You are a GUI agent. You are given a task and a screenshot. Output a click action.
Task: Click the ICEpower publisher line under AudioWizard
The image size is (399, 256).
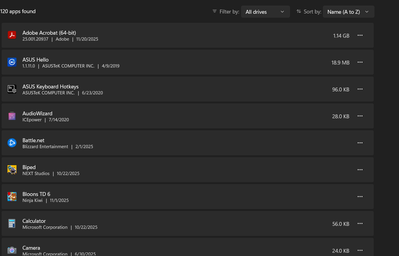click(46, 120)
